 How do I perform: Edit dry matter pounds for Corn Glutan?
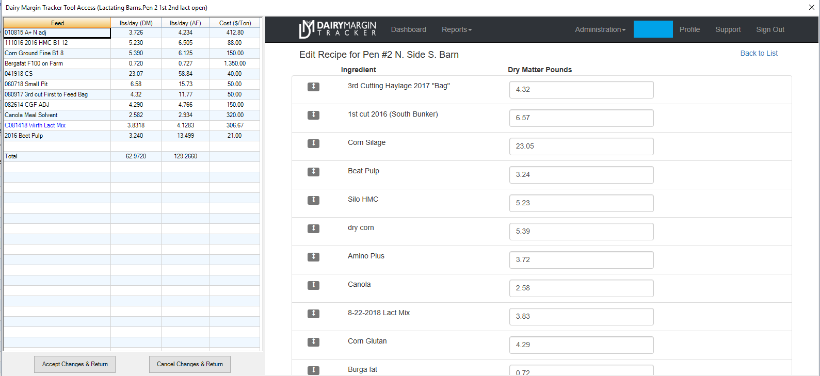coord(581,345)
